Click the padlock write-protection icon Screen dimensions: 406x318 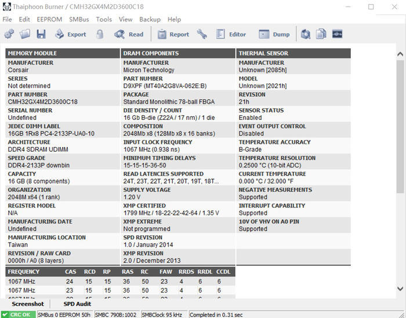(100, 34)
